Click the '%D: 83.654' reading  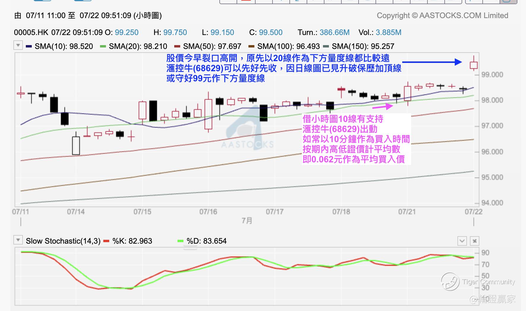coord(207,241)
